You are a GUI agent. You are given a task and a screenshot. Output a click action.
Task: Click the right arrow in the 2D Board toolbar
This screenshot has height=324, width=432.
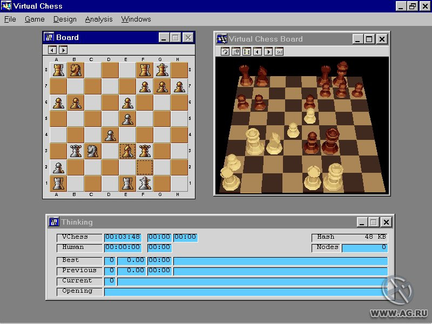click(x=63, y=50)
